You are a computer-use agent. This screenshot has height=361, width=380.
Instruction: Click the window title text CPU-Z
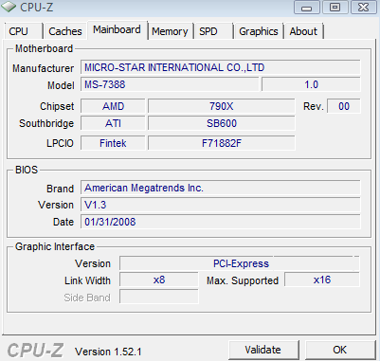[36, 7]
